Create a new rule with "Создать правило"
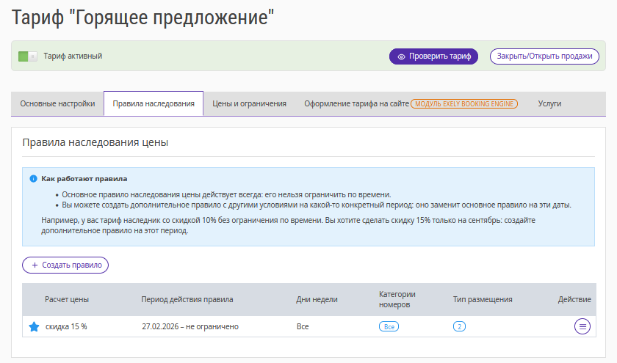The height and width of the screenshot is (363, 617). pos(65,265)
